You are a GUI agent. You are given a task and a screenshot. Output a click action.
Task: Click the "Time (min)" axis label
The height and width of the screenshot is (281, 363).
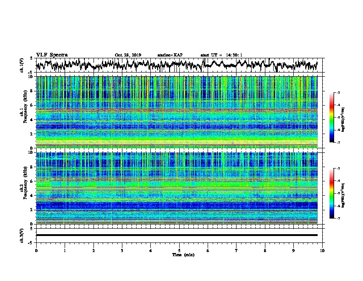tap(183, 255)
